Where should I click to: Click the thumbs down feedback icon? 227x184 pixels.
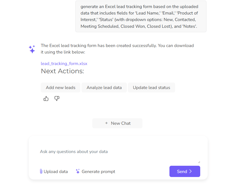click(x=57, y=98)
